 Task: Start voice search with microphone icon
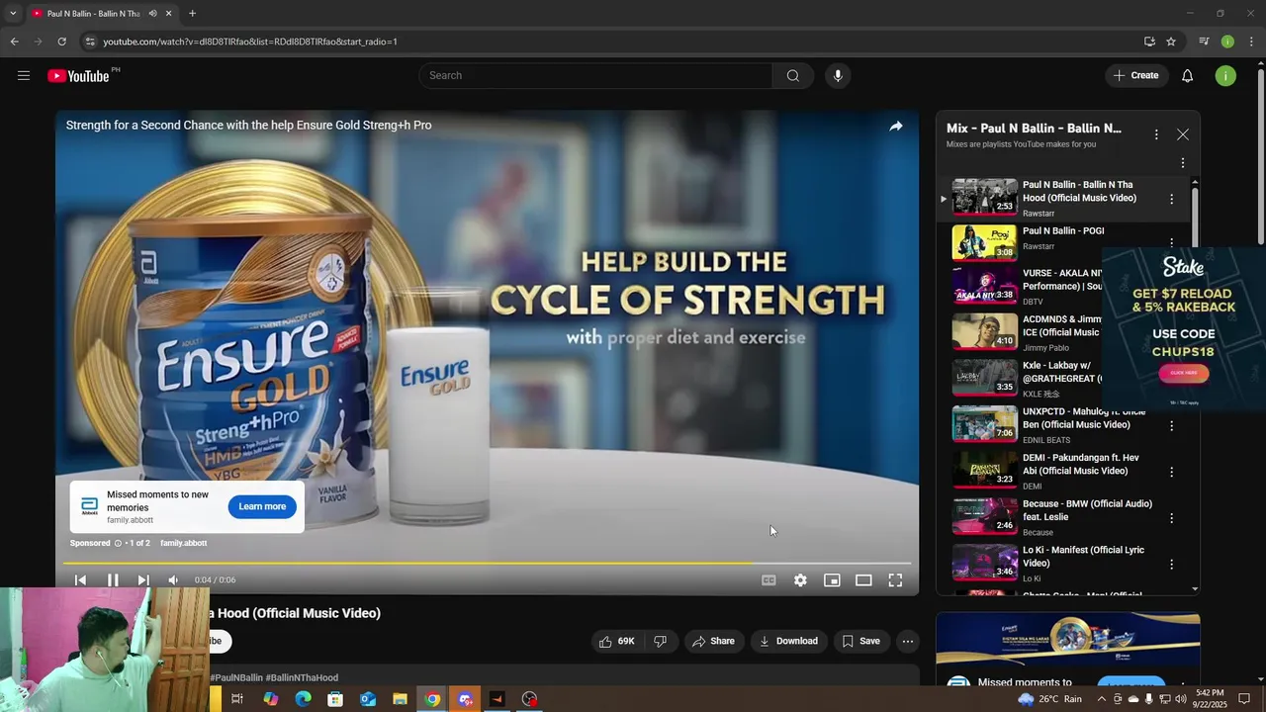pos(838,76)
